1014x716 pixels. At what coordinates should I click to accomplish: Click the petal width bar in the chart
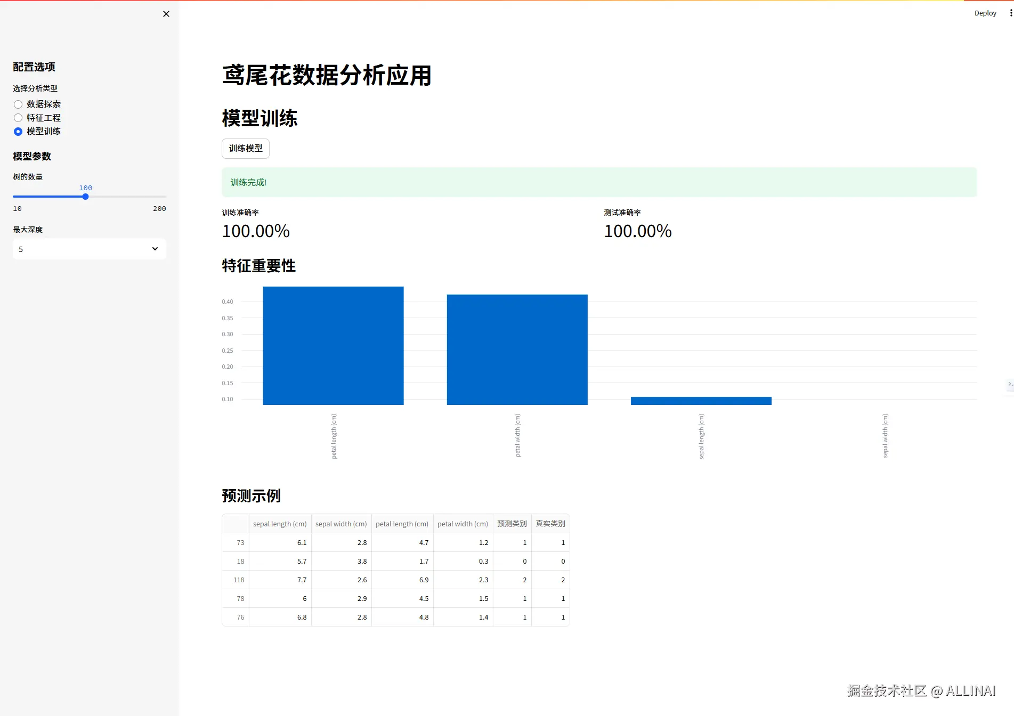pyautogui.click(x=517, y=349)
